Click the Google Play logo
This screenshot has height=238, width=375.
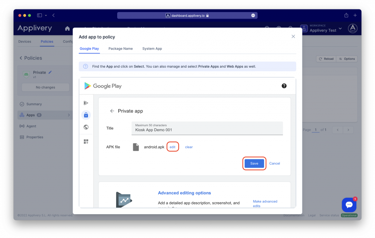(103, 86)
